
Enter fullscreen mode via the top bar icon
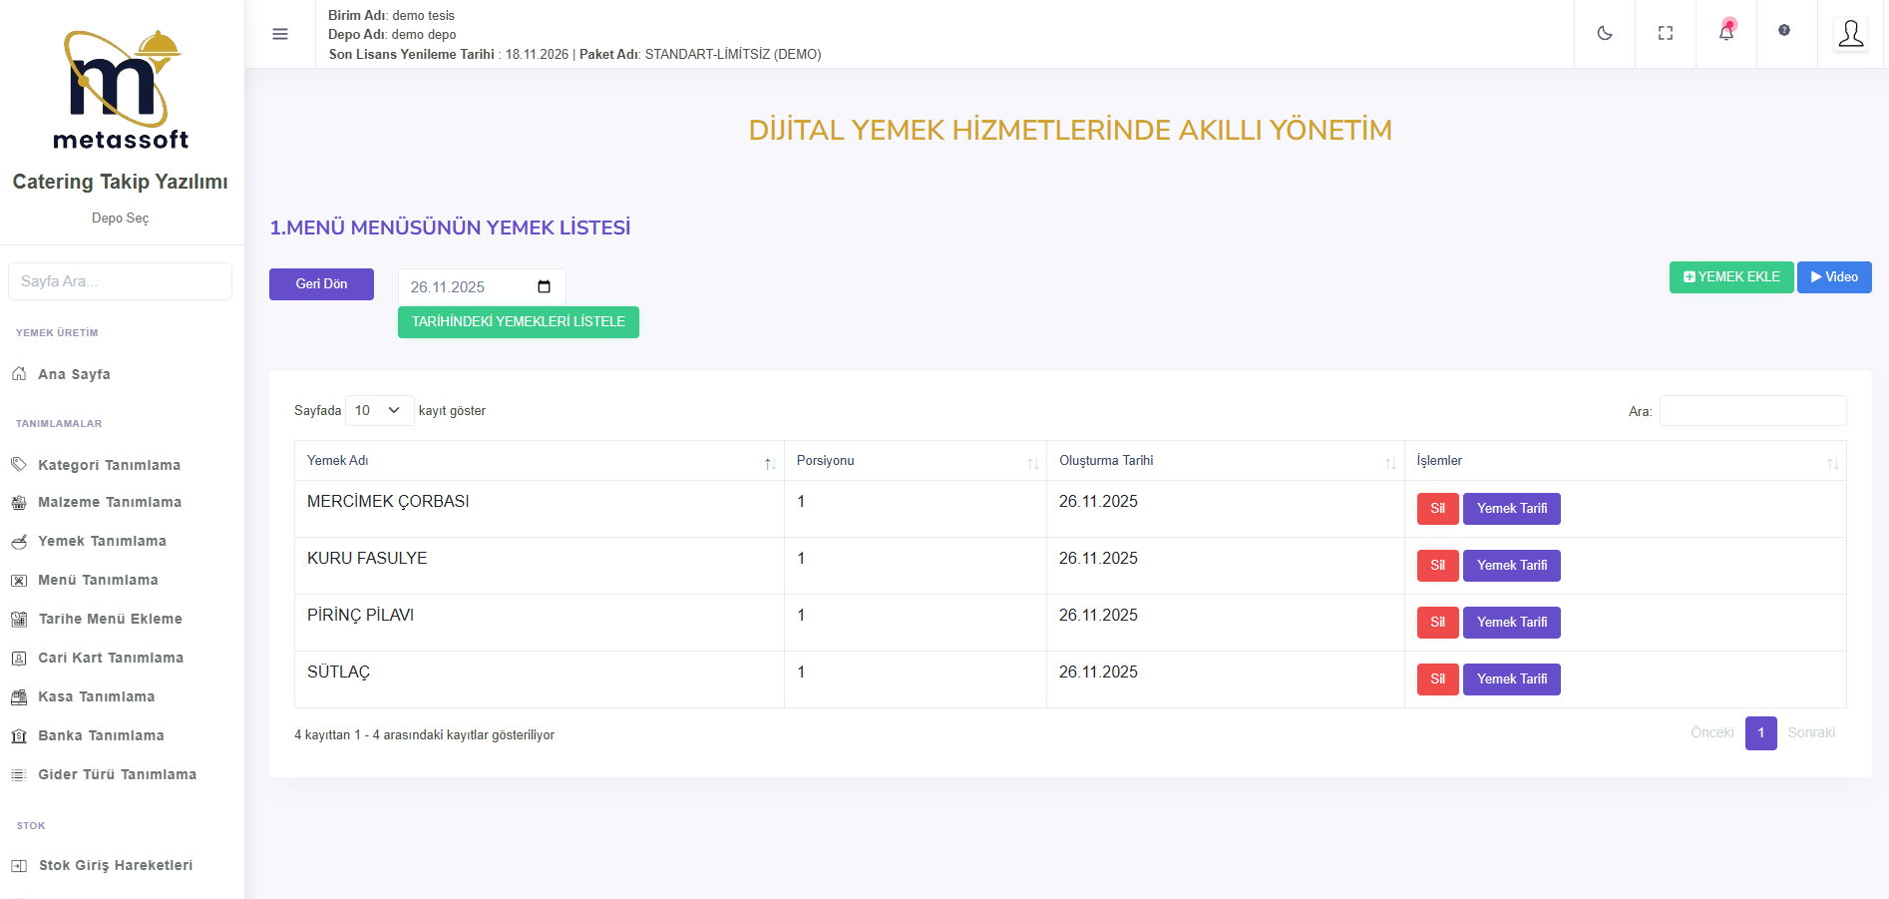pyautogui.click(x=1665, y=33)
